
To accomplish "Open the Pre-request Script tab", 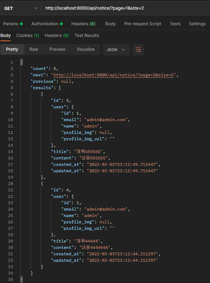I will pyautogui.click(x=143, y=24).
